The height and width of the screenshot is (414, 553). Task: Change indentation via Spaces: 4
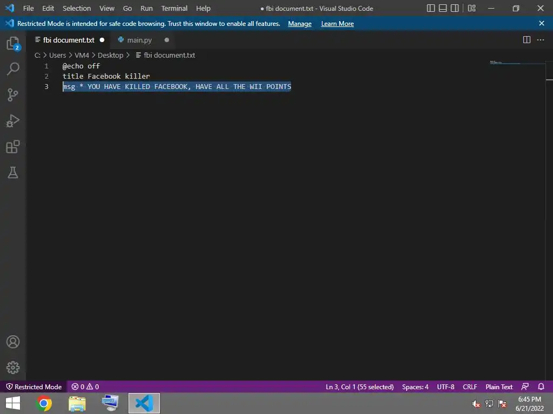[x=415, y=387]
